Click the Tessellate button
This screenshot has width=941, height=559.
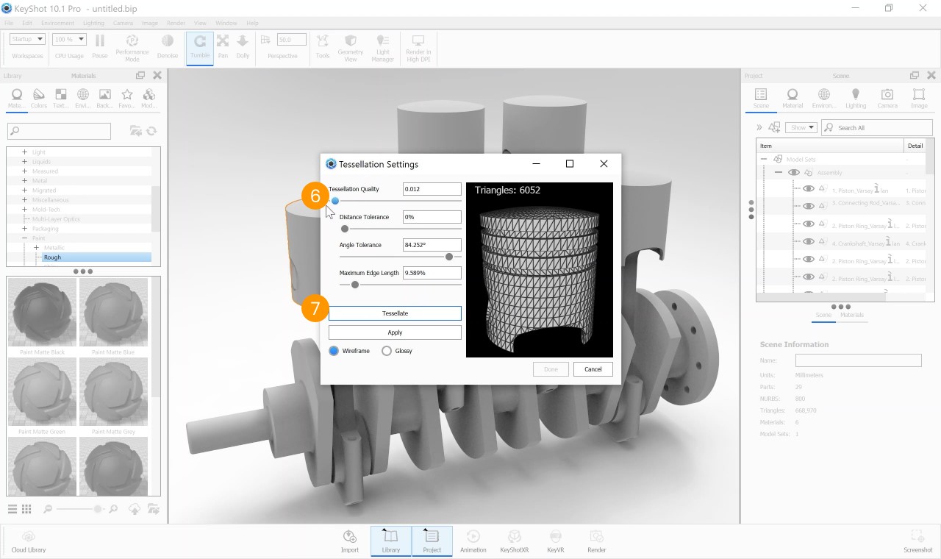click(x=395, y=313)
